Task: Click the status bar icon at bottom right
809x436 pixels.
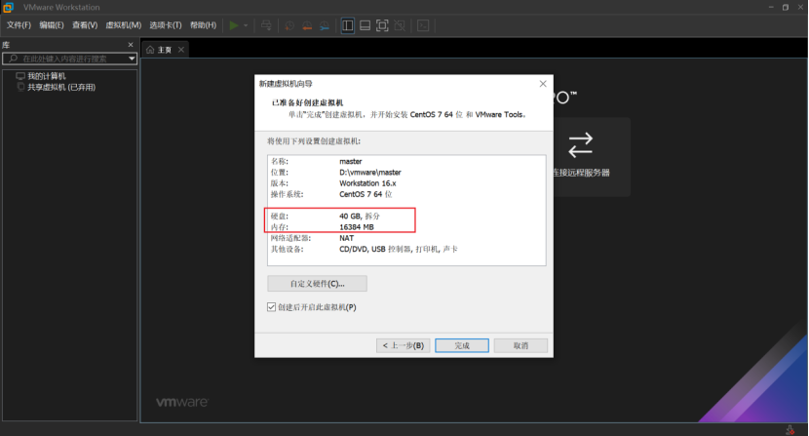Action: point(790,430)
